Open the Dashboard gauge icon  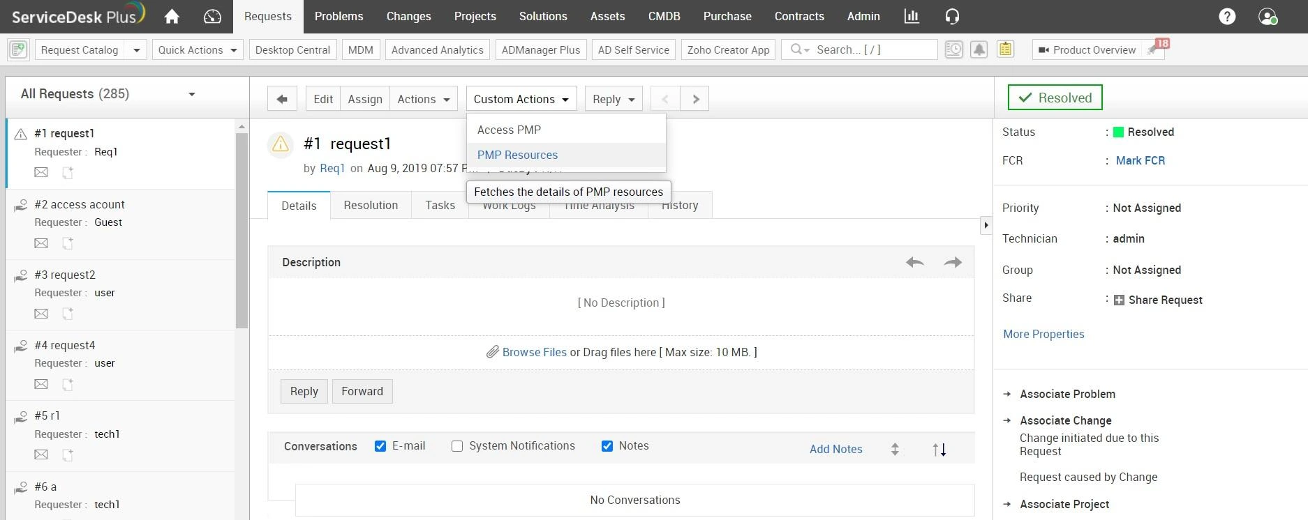212,16
